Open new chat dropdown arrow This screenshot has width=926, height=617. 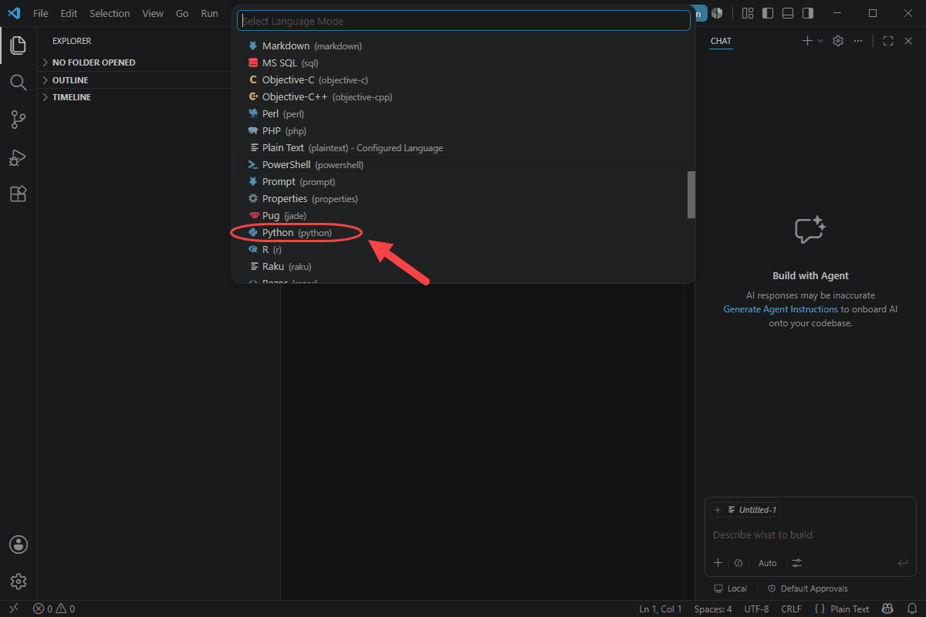coord(820,41)
